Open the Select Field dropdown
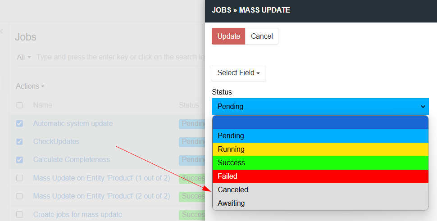437x221 pixels. [238, 73]
